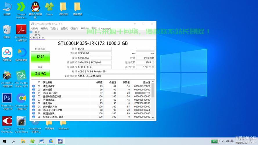Click the 4739 小时 power-on hours field

[145, 67]
